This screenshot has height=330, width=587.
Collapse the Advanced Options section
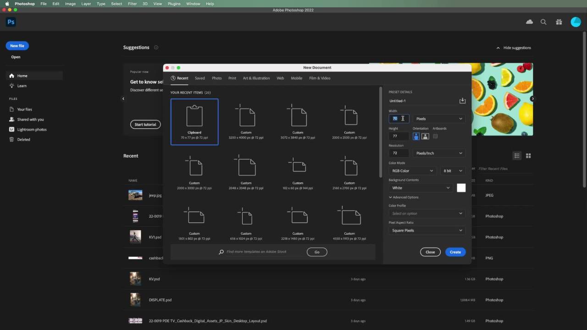coord(404,197)
